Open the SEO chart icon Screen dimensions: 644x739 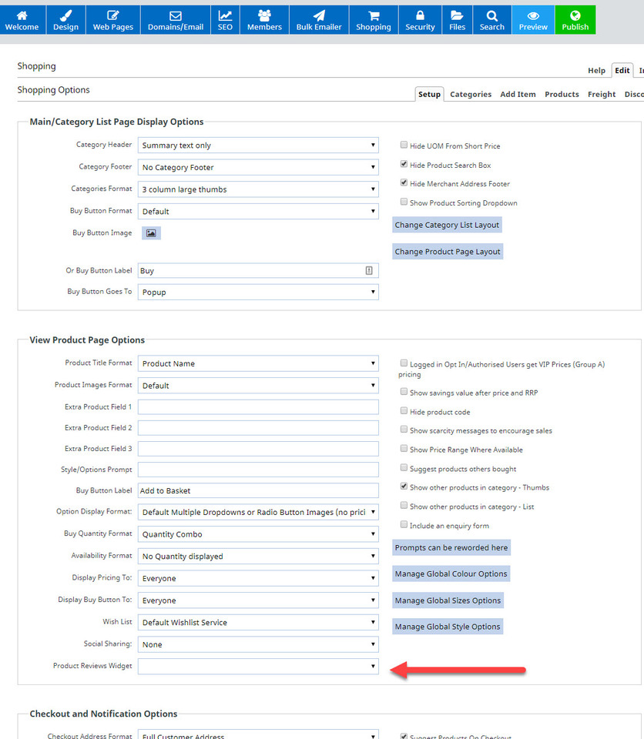225,15
